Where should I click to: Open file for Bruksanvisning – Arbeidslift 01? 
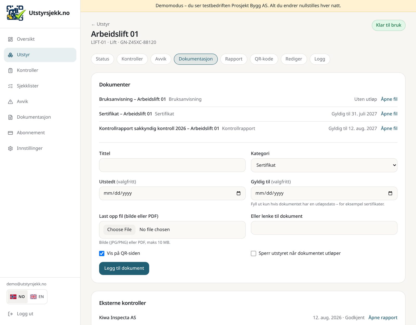[389, 99]
